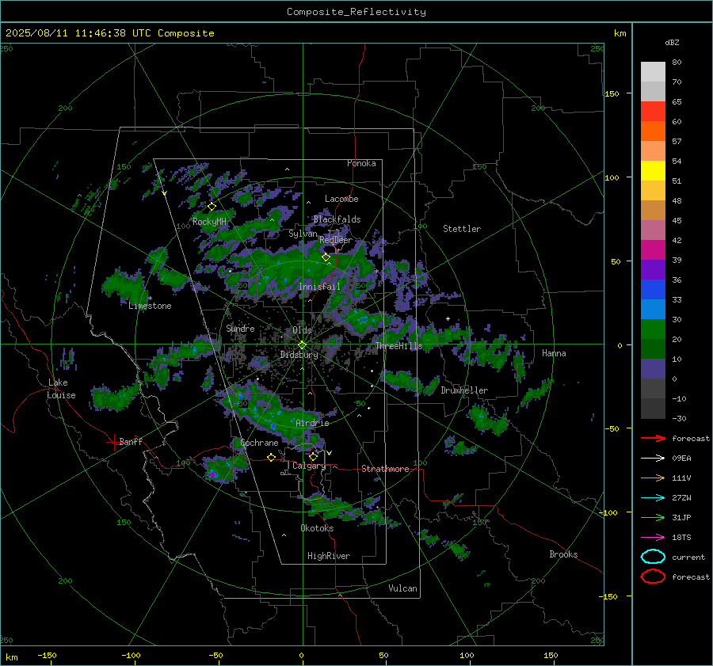The width and height of the screenshot is (713, 666).
Task: Click the Limestone label
Action: click(x=150, y=306)
